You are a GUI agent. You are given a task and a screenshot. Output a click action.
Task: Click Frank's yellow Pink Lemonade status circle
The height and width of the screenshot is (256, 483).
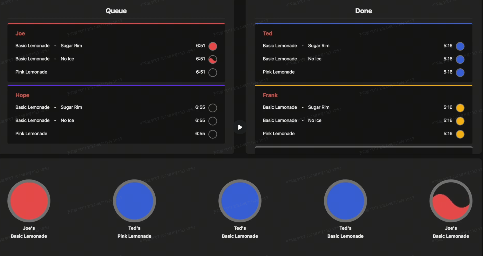pyautogui.click(x=460, y=134)
